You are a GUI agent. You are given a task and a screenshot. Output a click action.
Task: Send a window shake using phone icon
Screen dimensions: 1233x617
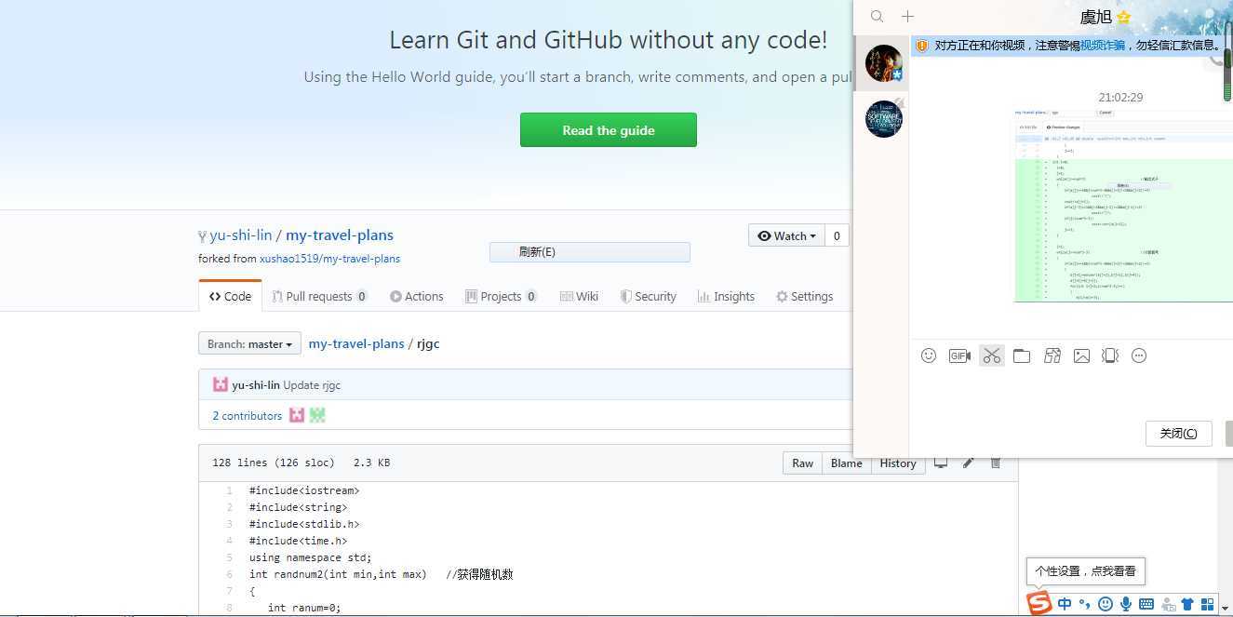click(1110, 355)
